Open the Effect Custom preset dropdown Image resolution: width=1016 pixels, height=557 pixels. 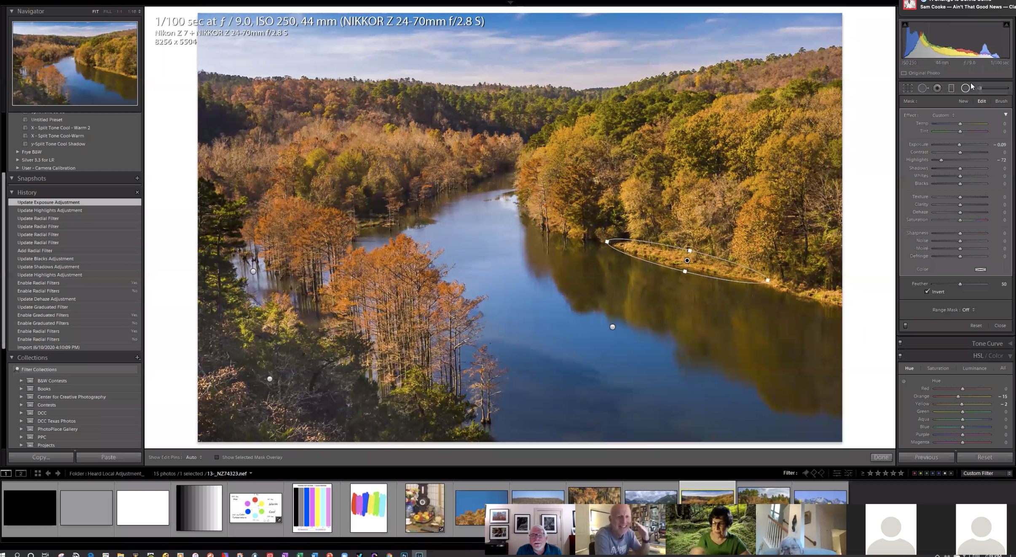(x=943, y=115)
